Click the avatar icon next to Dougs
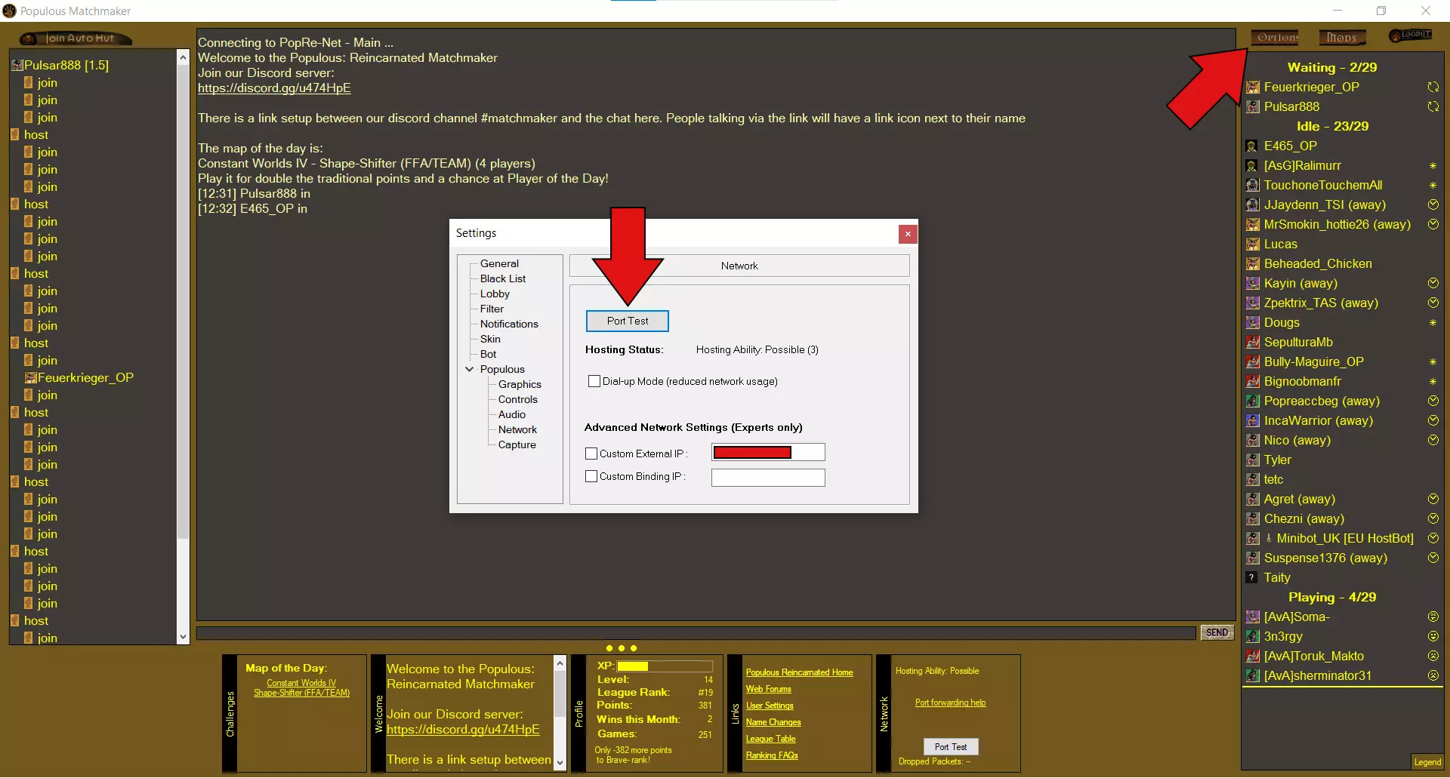 (x=1252, y=323)
